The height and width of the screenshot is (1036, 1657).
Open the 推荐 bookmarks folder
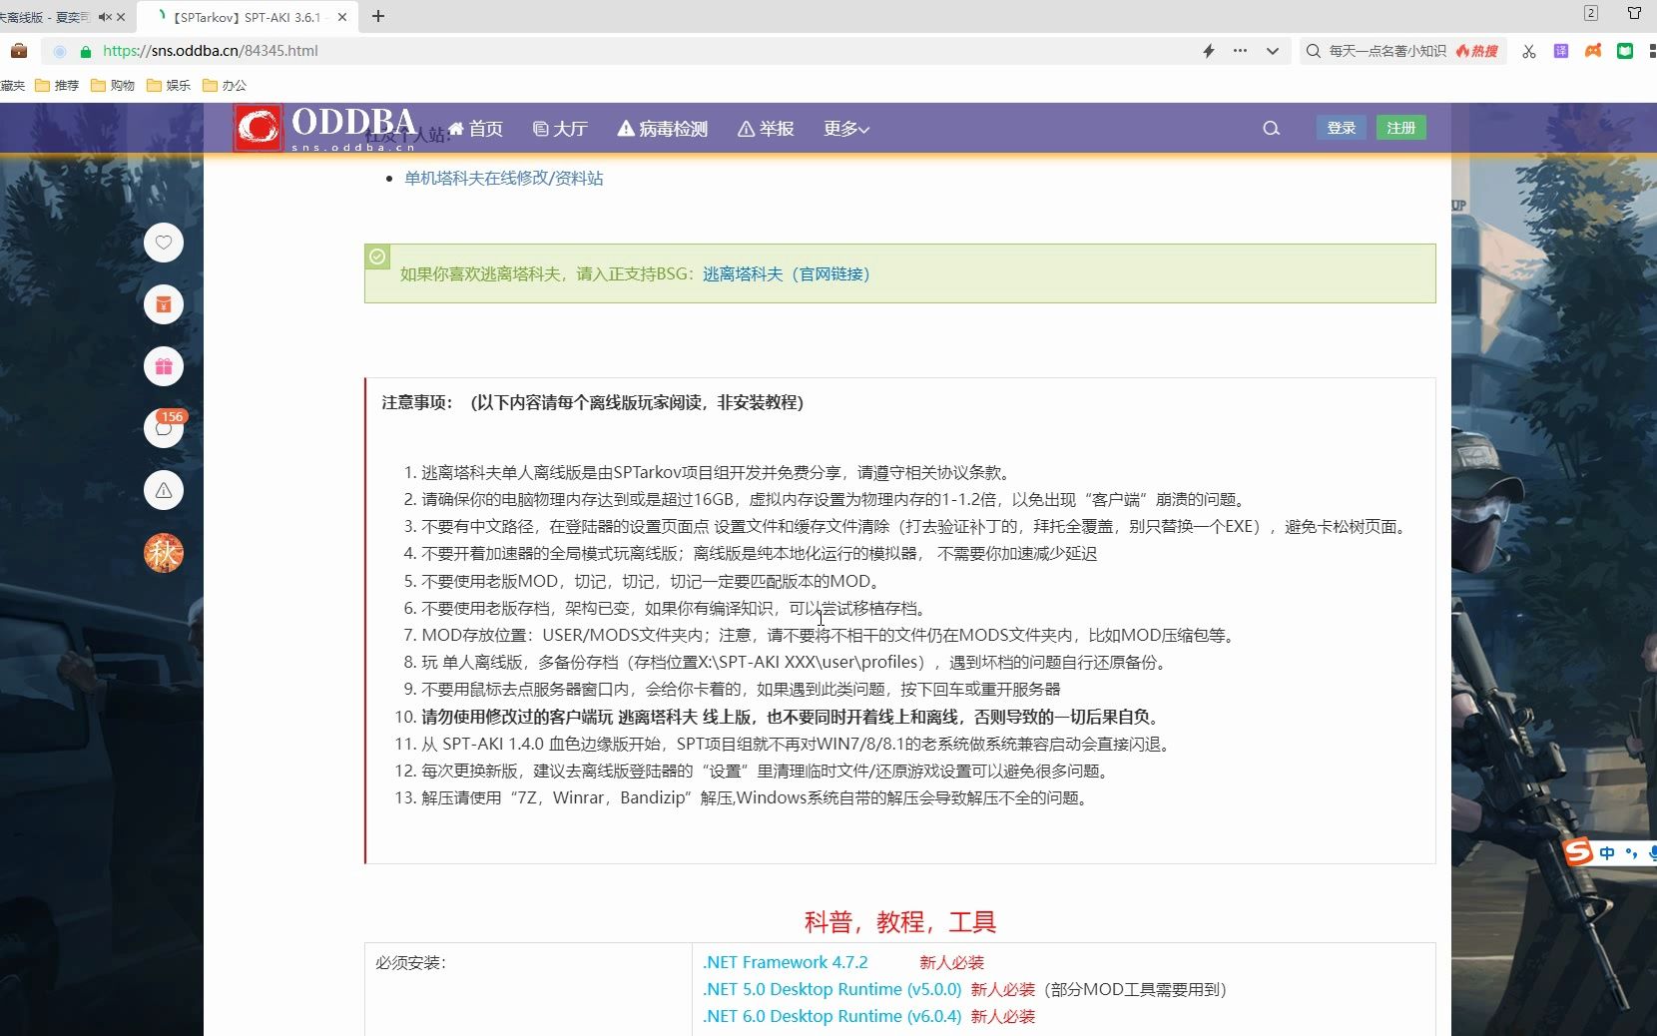point(57,86)
